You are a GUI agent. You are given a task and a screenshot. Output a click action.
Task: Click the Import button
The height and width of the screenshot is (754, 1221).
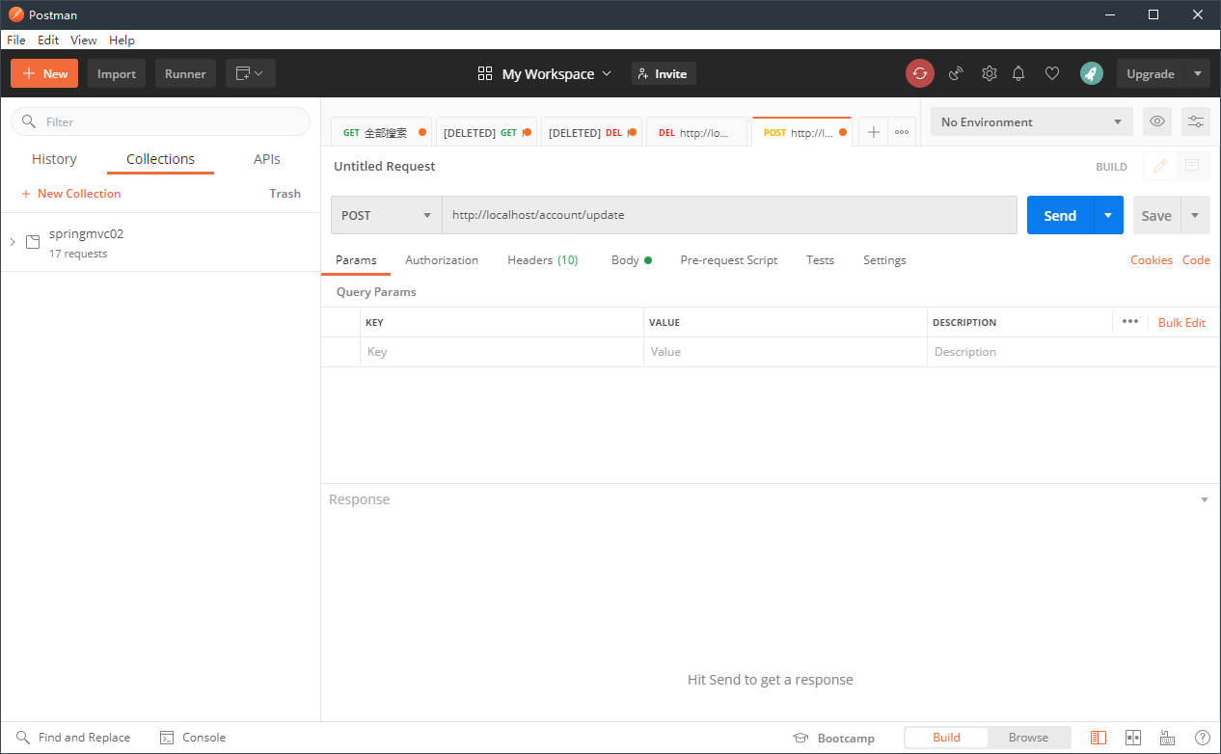tap(117, 73)
